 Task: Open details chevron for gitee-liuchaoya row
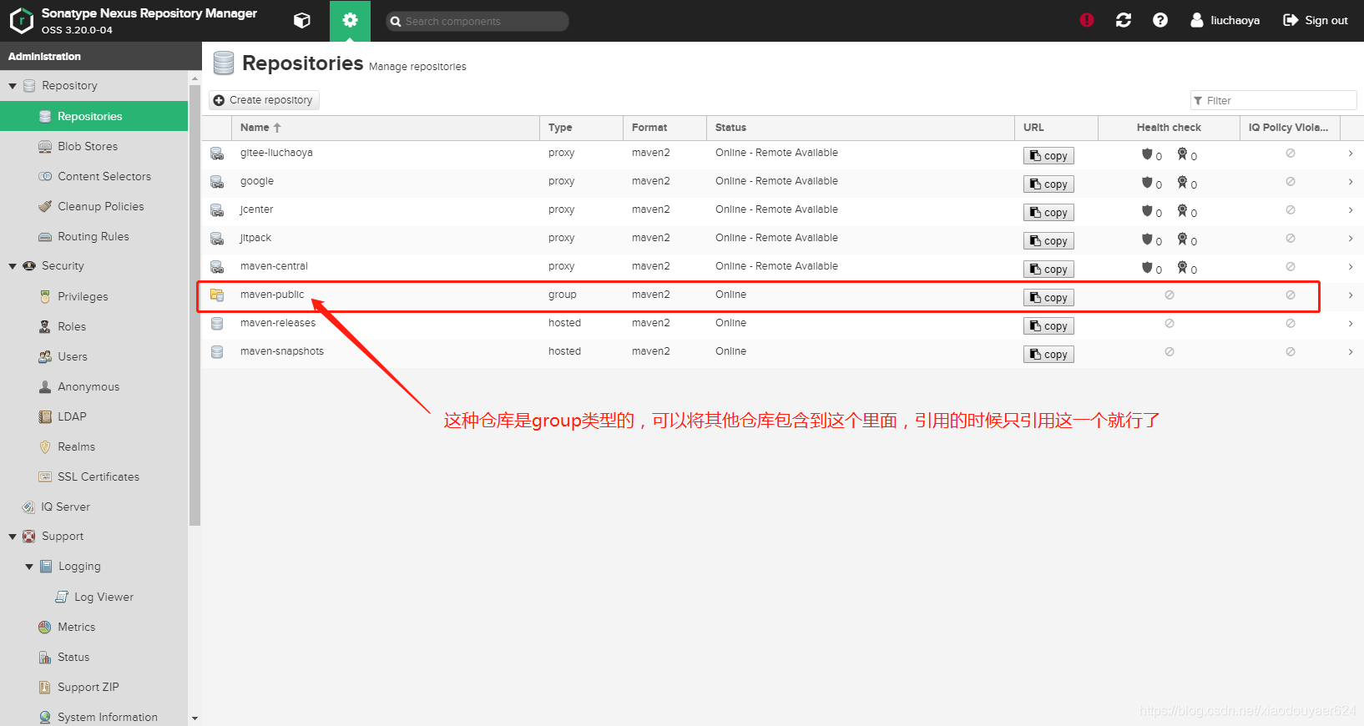(1351, 154)
